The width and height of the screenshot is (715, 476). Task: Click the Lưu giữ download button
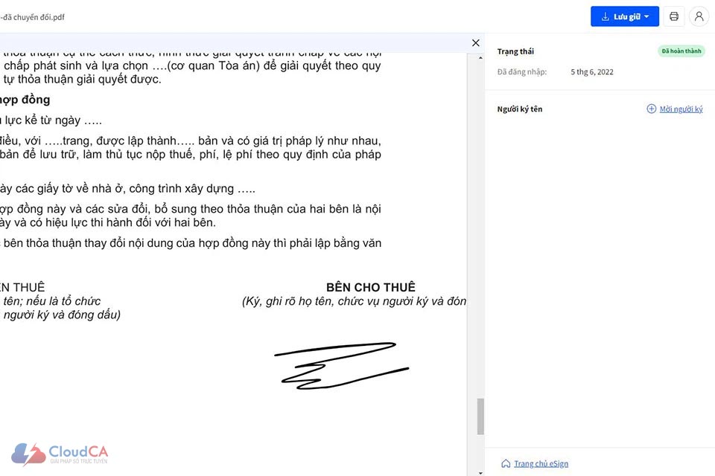[x=624, y=16]
